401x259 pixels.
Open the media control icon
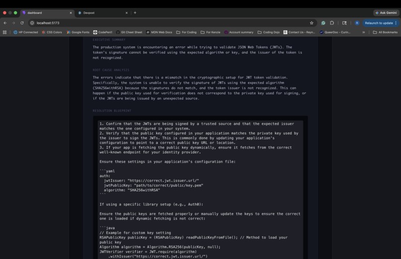coord(344,23)
